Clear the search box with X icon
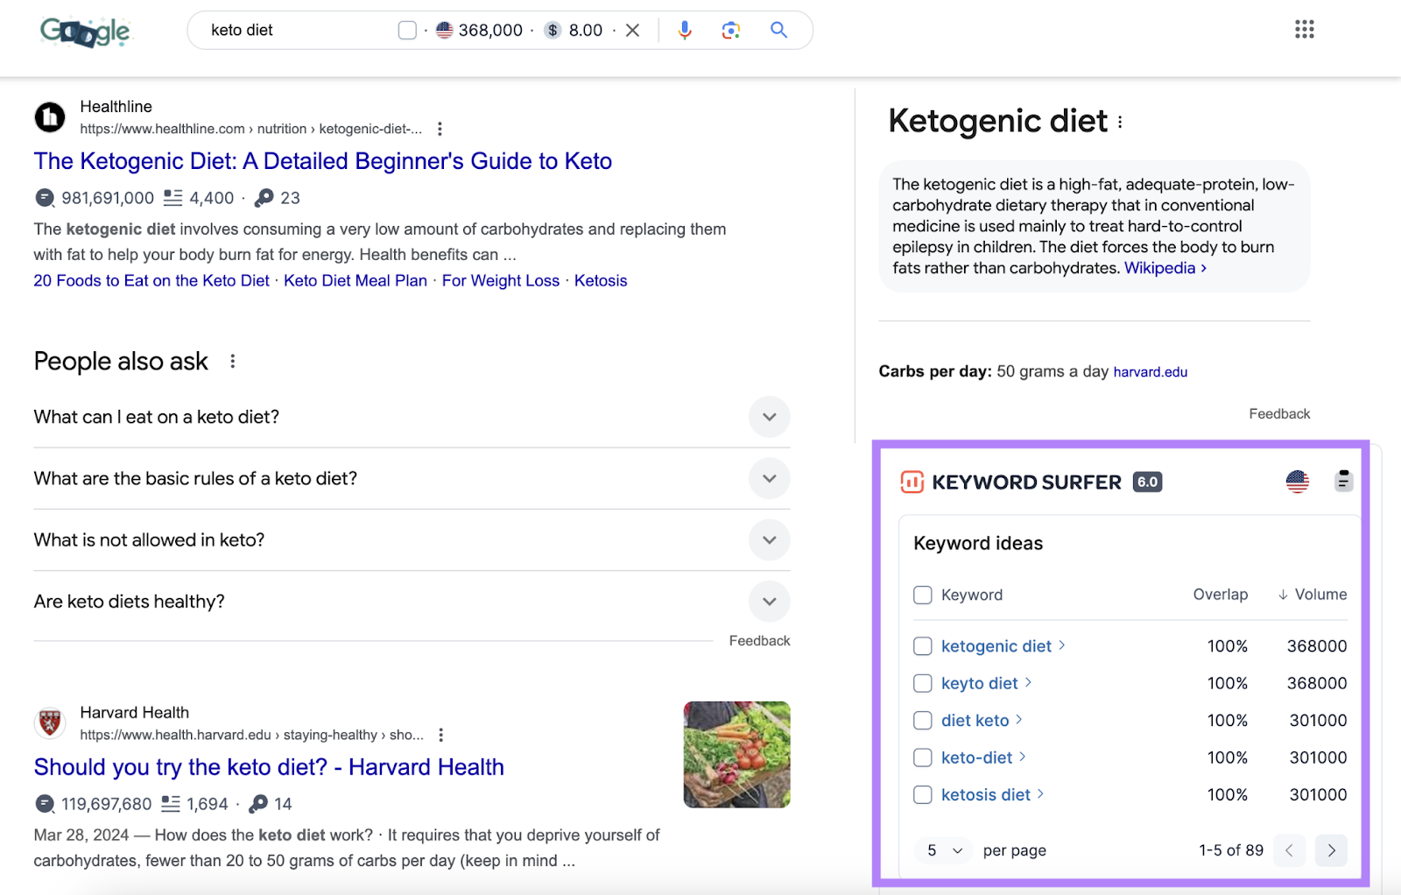This screenshot has height=895, width=1401. coord(632,31)
